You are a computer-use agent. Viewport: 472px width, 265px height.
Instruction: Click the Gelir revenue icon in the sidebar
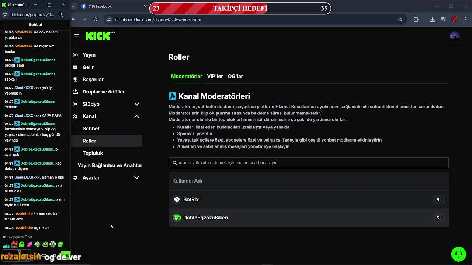point(75,67)
